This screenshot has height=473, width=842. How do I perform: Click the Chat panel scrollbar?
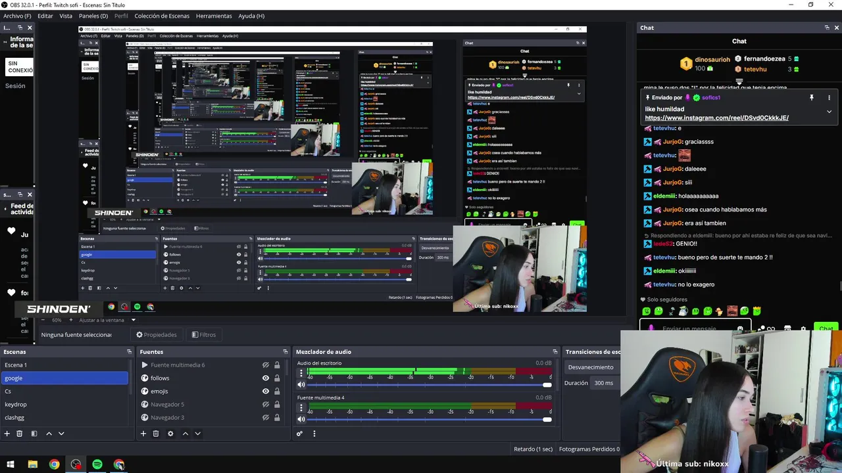[x=840, y=287]
